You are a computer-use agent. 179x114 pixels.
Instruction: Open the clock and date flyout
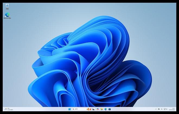pyautogui.click(x=173, y=109)
